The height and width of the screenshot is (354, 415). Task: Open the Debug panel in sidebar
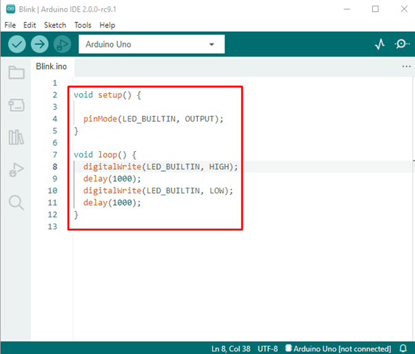coord(17,170)
